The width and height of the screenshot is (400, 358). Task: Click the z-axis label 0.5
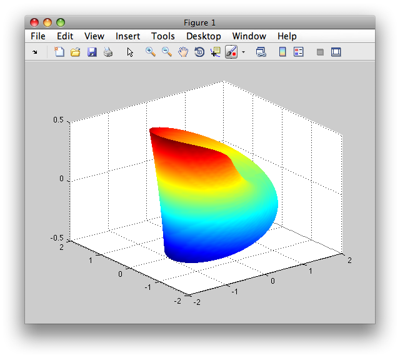click(58, 120)
